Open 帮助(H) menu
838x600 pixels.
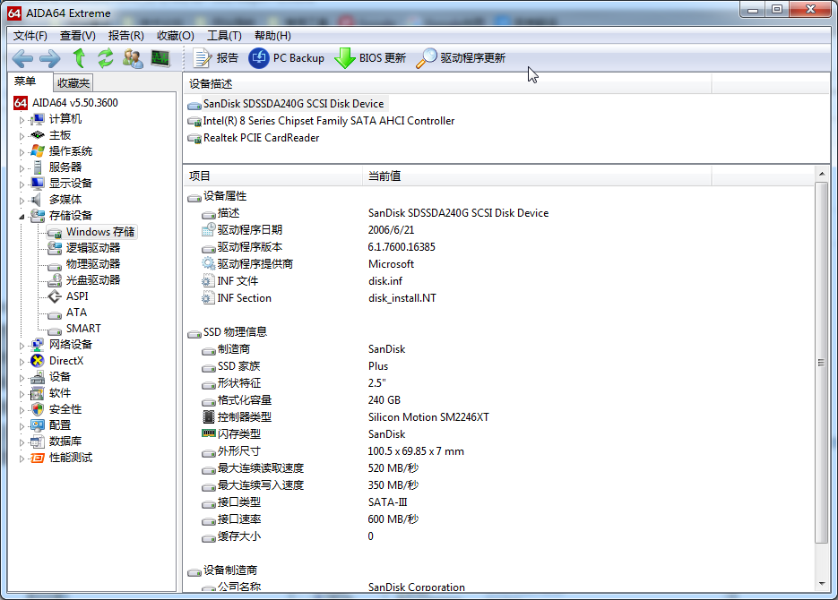272,36
